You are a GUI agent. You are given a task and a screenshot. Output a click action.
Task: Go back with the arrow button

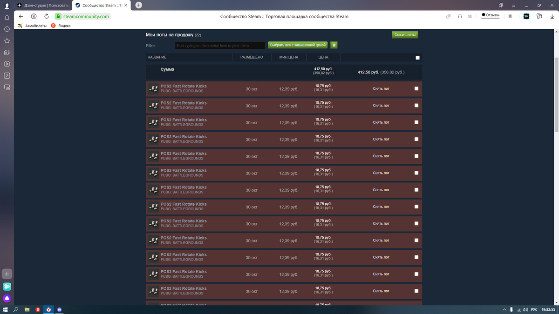point(20,16)
